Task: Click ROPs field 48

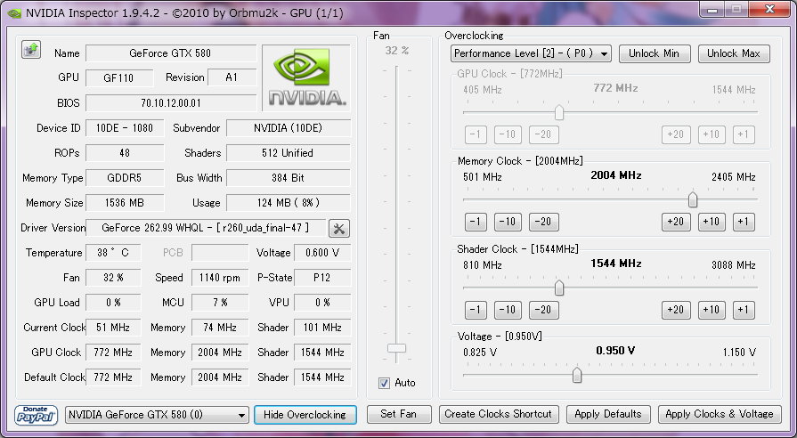Action: 125,153
